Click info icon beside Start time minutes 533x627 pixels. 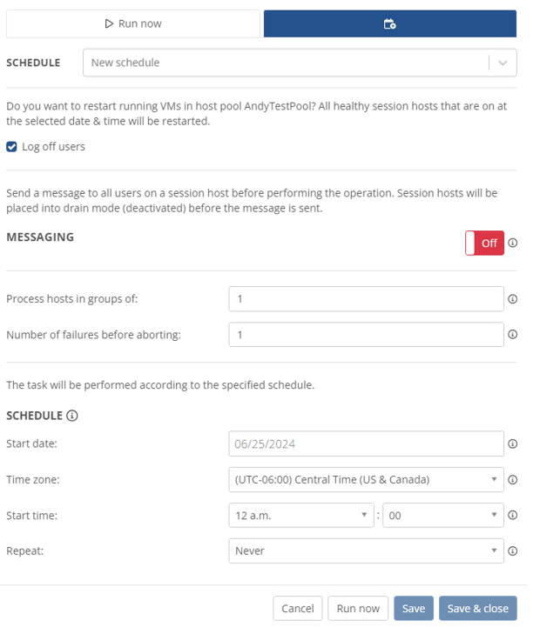(x=513, y=515)
